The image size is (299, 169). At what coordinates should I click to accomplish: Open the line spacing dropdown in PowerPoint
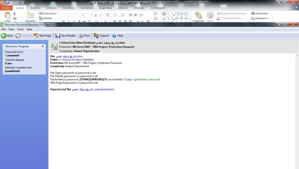click(x=142, y=15)
